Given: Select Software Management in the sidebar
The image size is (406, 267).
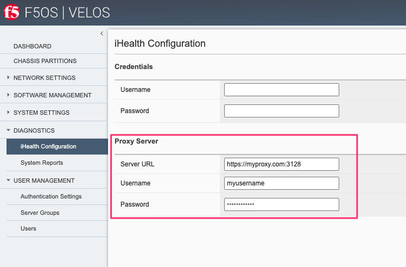Looking at the screenshot, I should [x=53, y=95].
